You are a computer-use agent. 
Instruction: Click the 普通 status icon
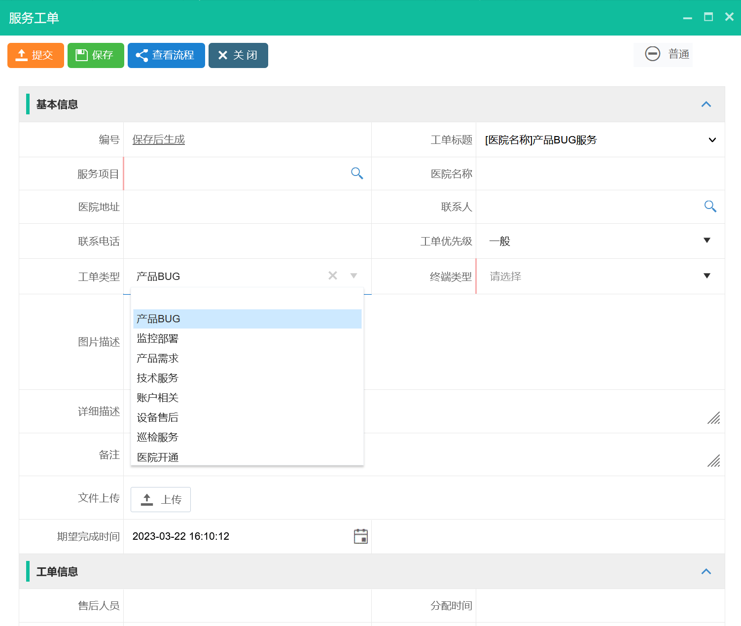click(652, 54)
